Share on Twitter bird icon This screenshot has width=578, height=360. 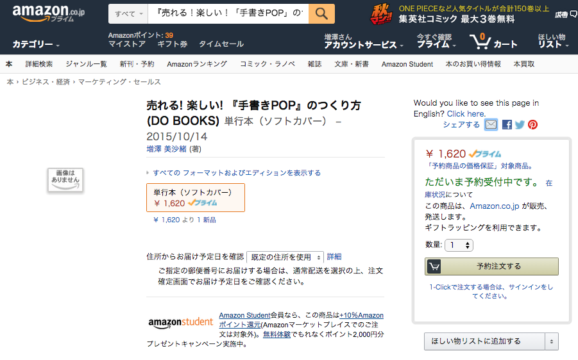click(520, 125)
